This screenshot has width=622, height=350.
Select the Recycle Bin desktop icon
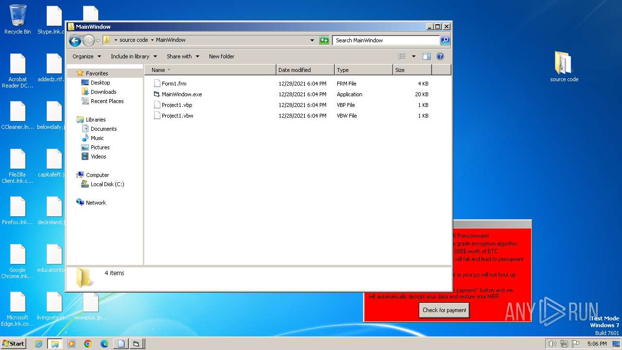(17, 20)
